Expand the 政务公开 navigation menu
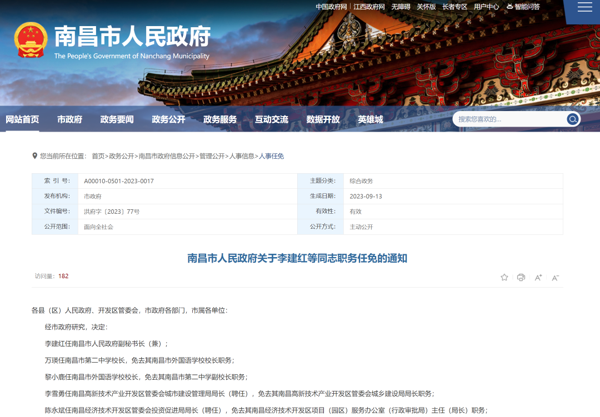 click(x=168, y=119)
